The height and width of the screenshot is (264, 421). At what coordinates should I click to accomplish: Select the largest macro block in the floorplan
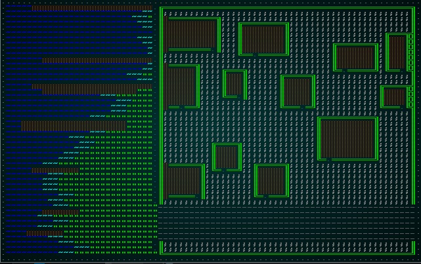point(347,139)
